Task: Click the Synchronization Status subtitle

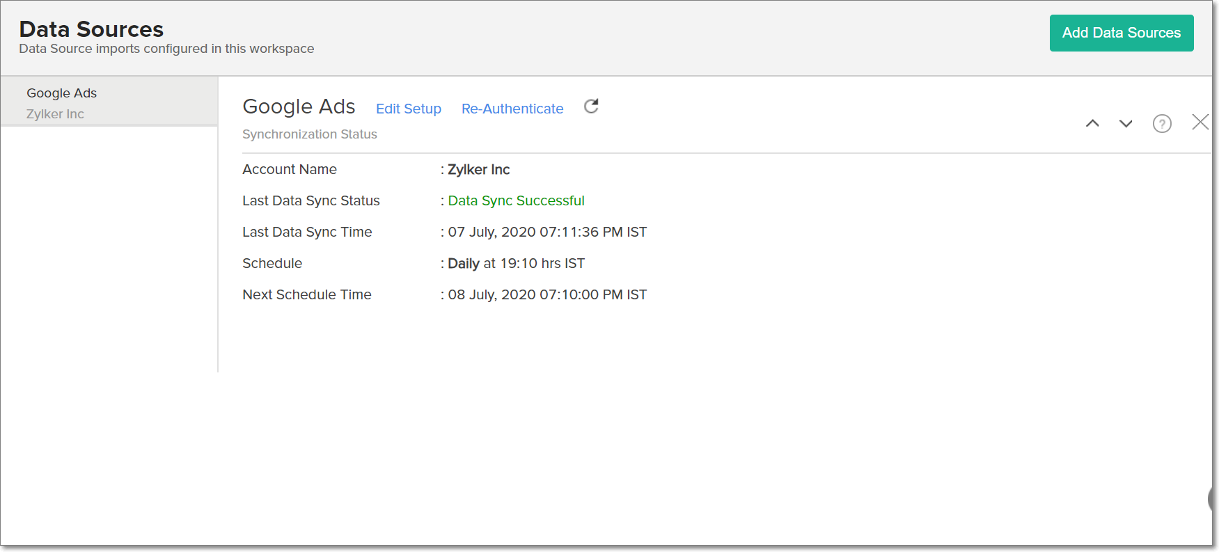Action: [310, 134]
